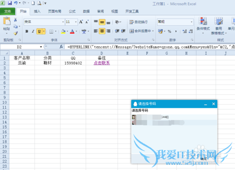
Task: Click 确定 button in QQ dialog
Action: coord(204,159)
